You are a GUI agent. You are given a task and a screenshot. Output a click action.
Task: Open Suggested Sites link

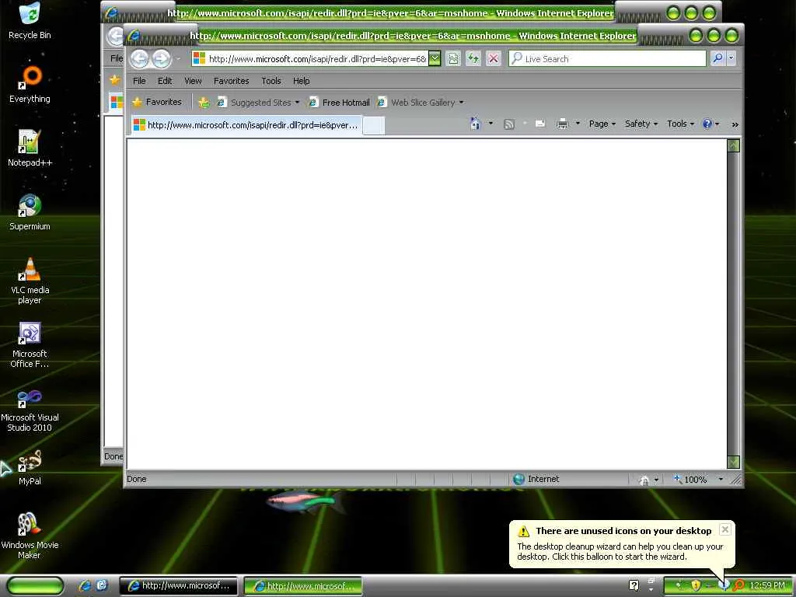click(258, 103)
